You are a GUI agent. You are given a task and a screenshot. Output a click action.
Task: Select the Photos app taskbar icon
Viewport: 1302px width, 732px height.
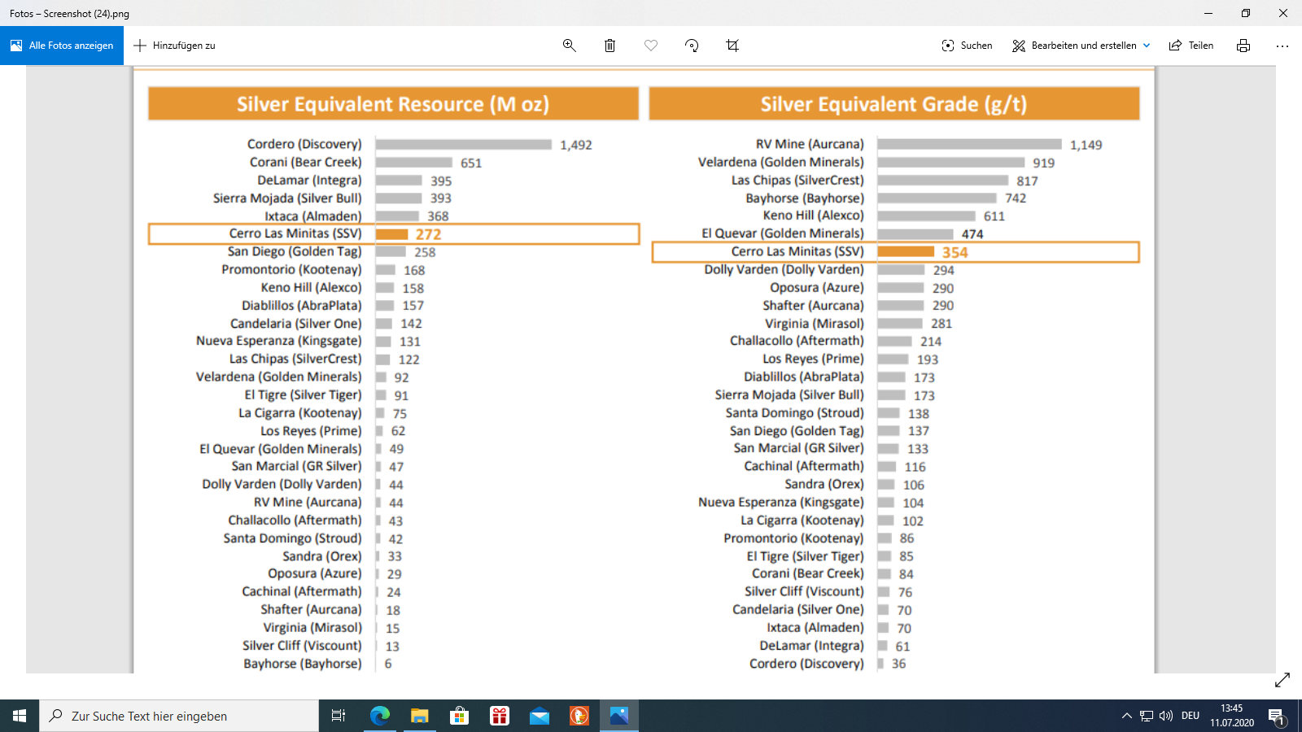(618, 716)
